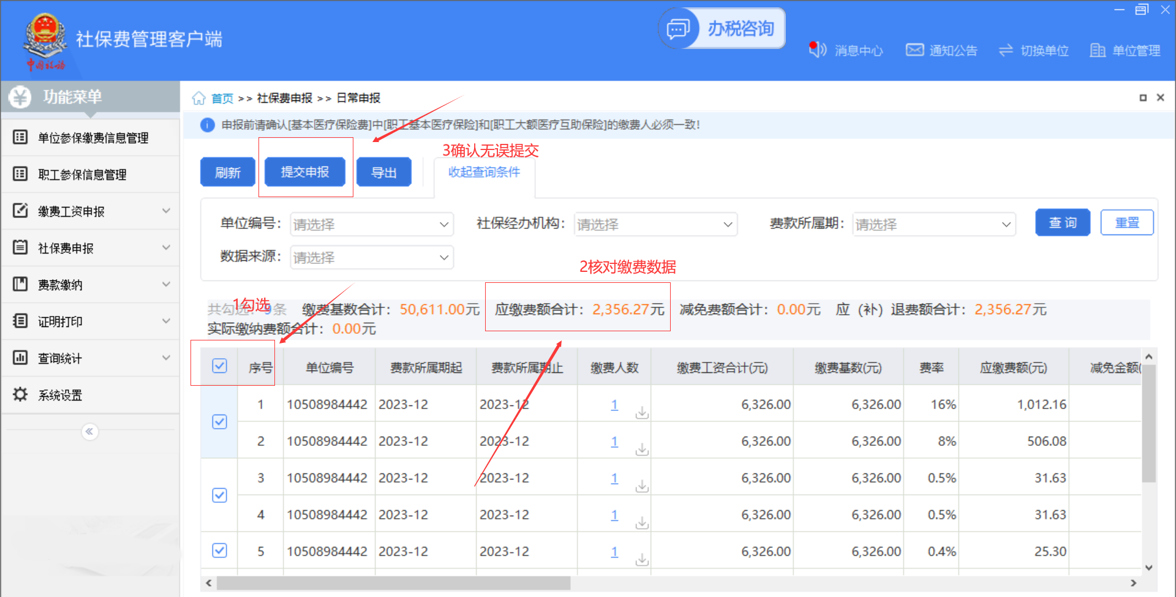
Task: Click the horizontal scrollbar under the table
Action: pyautogui.click(x=393, y=583)
